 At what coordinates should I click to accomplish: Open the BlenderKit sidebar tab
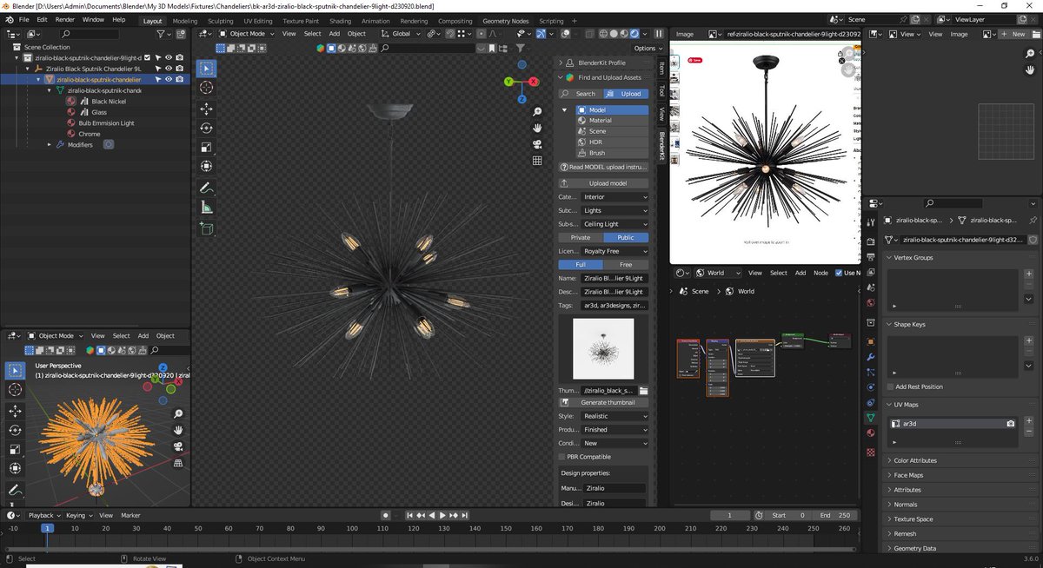click(x=661, y=144)
